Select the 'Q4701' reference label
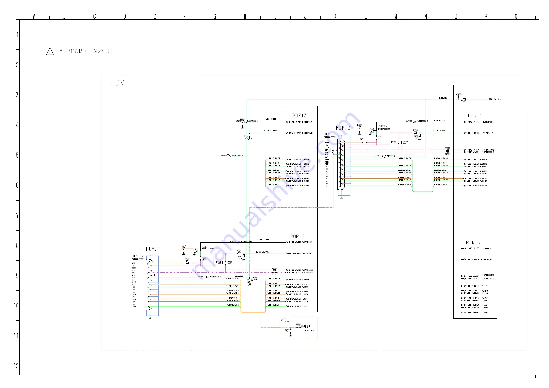The width and height of the screenshot is (549, 388). (206, 247)
